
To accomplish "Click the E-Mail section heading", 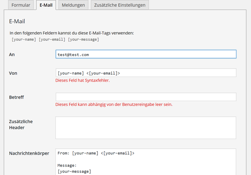I will click(17, 21).
